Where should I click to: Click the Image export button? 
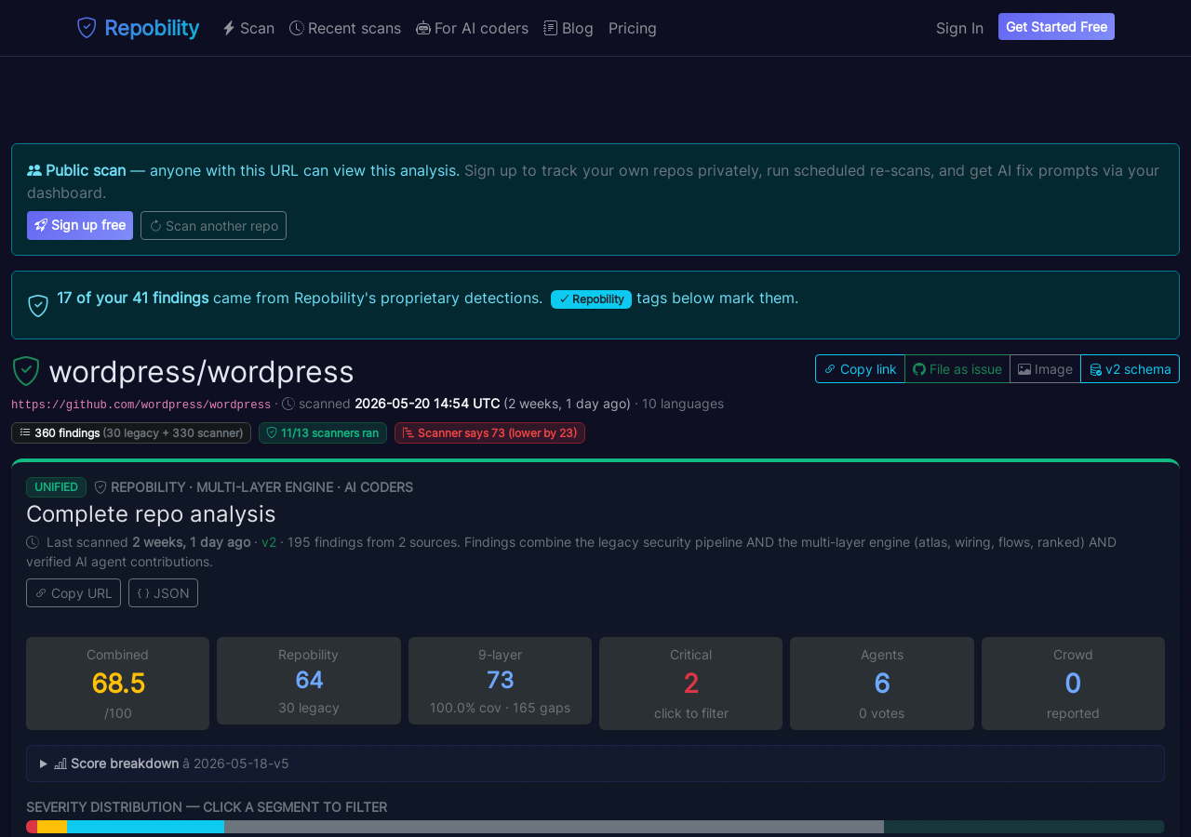(x=1045, y=368)
